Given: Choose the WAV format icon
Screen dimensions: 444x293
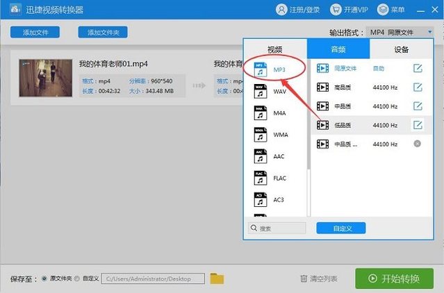Looking at the screenshot, I should pos(258,92).
